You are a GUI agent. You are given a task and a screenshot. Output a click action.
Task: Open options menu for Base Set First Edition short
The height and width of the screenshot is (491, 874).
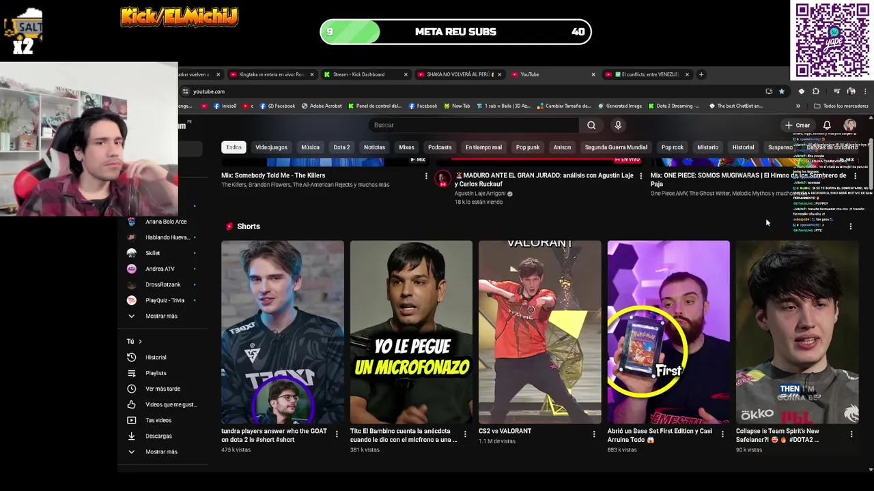pyautogui.click(x=722, y=434)
